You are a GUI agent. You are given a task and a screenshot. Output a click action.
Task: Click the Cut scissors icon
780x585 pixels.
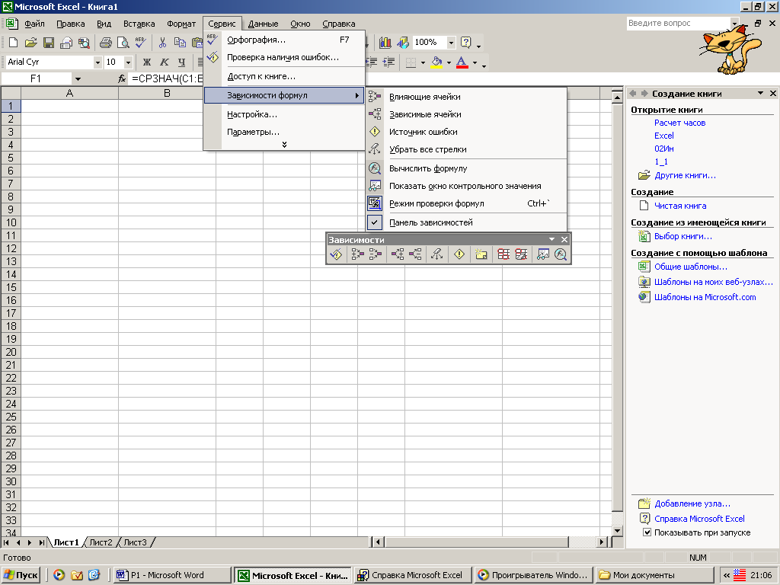coord(162,43)
